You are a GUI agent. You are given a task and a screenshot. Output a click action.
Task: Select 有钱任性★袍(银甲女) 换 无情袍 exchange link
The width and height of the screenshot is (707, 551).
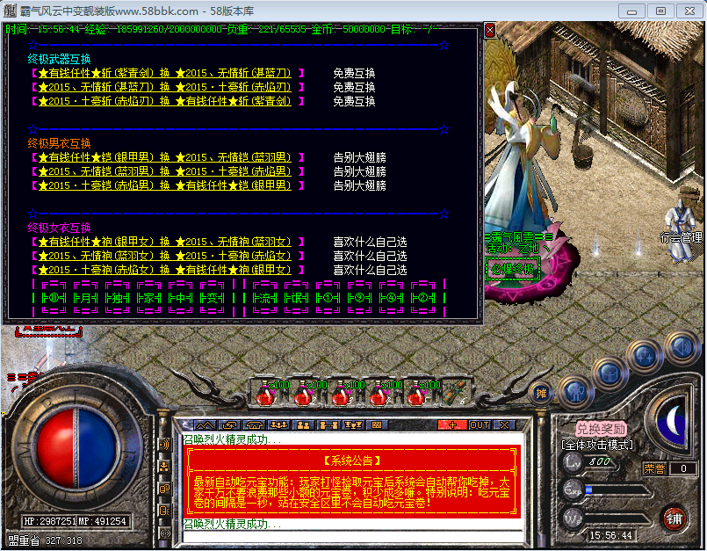click(x=167, y=242)
